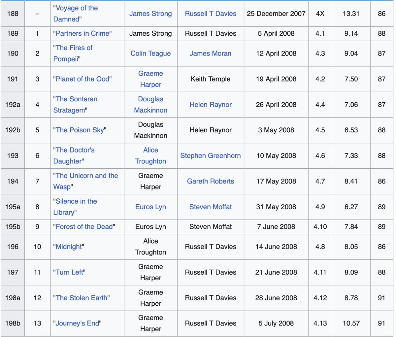Screen dimensions: 396x337
Task: Select the "4X" production code cell
Action: point(320,14)
